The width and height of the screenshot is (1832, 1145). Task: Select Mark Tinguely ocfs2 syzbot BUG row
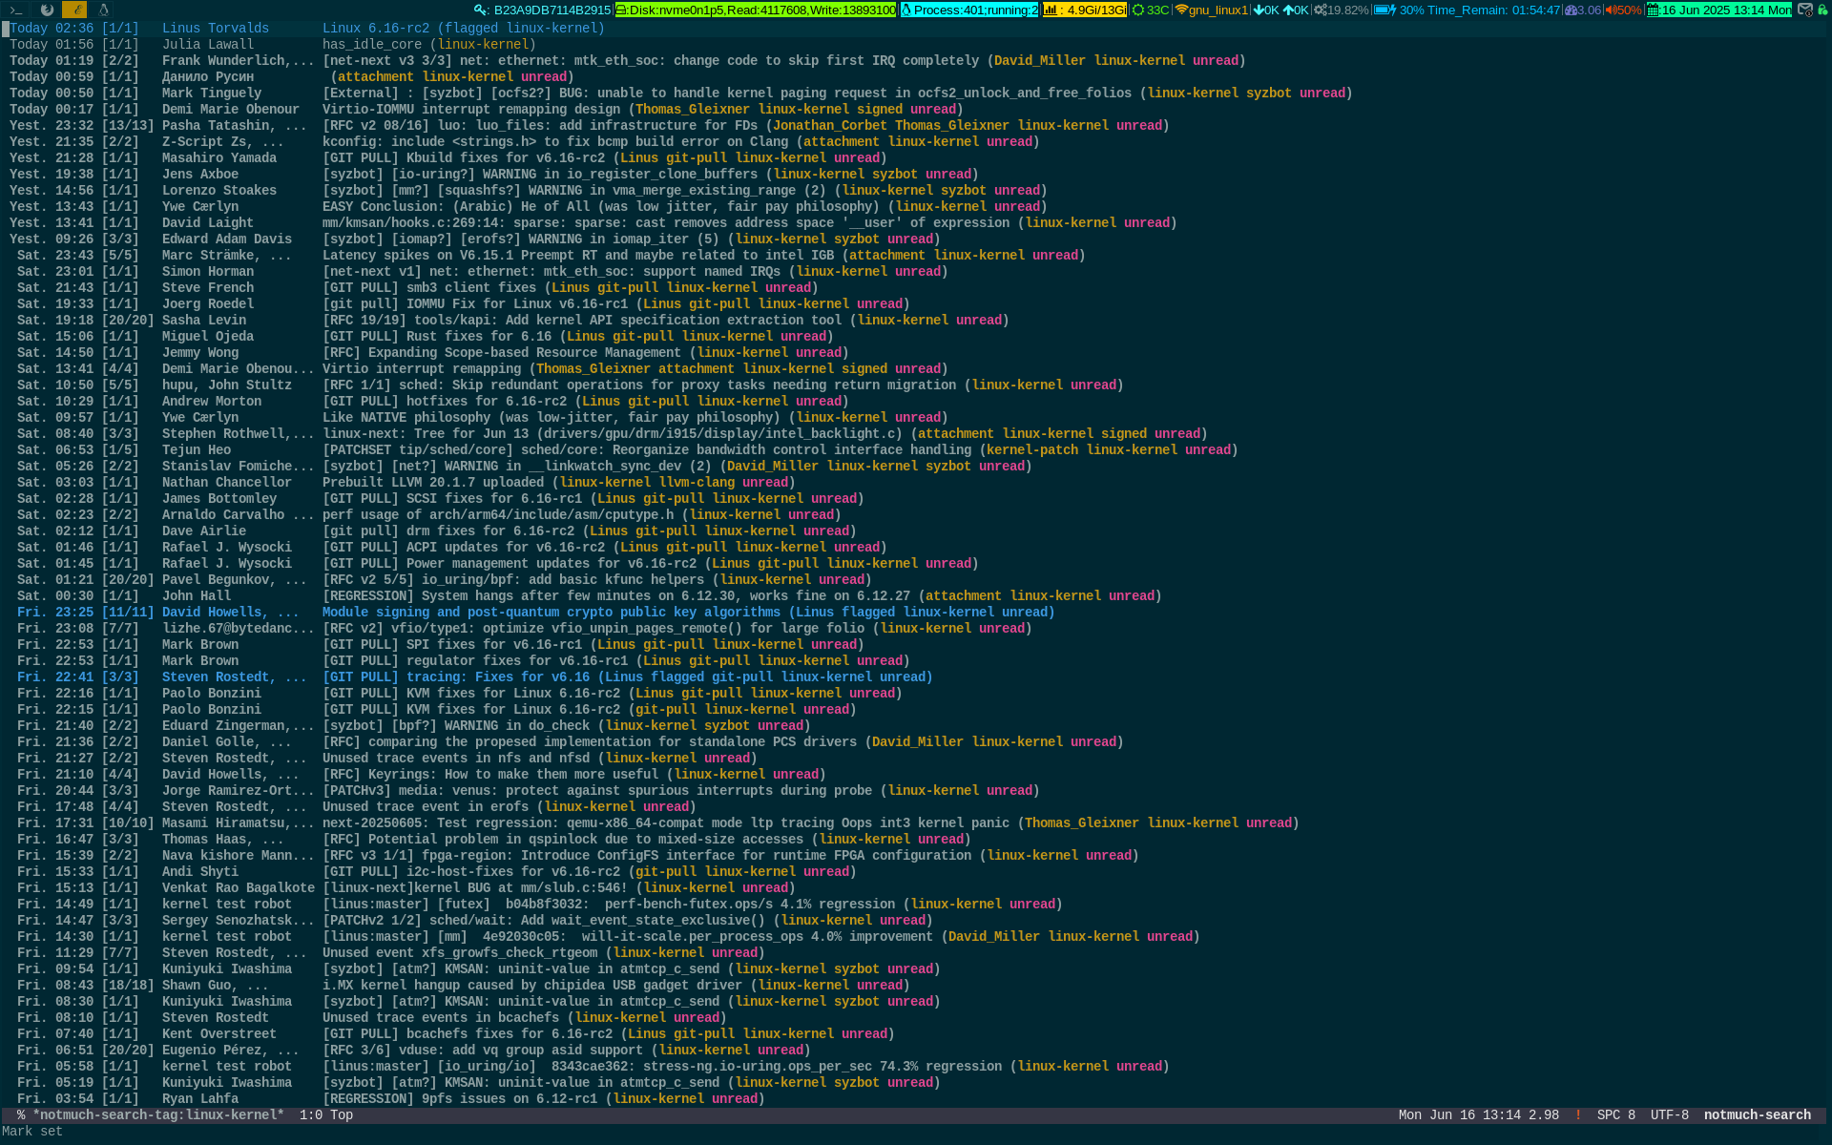916,93
